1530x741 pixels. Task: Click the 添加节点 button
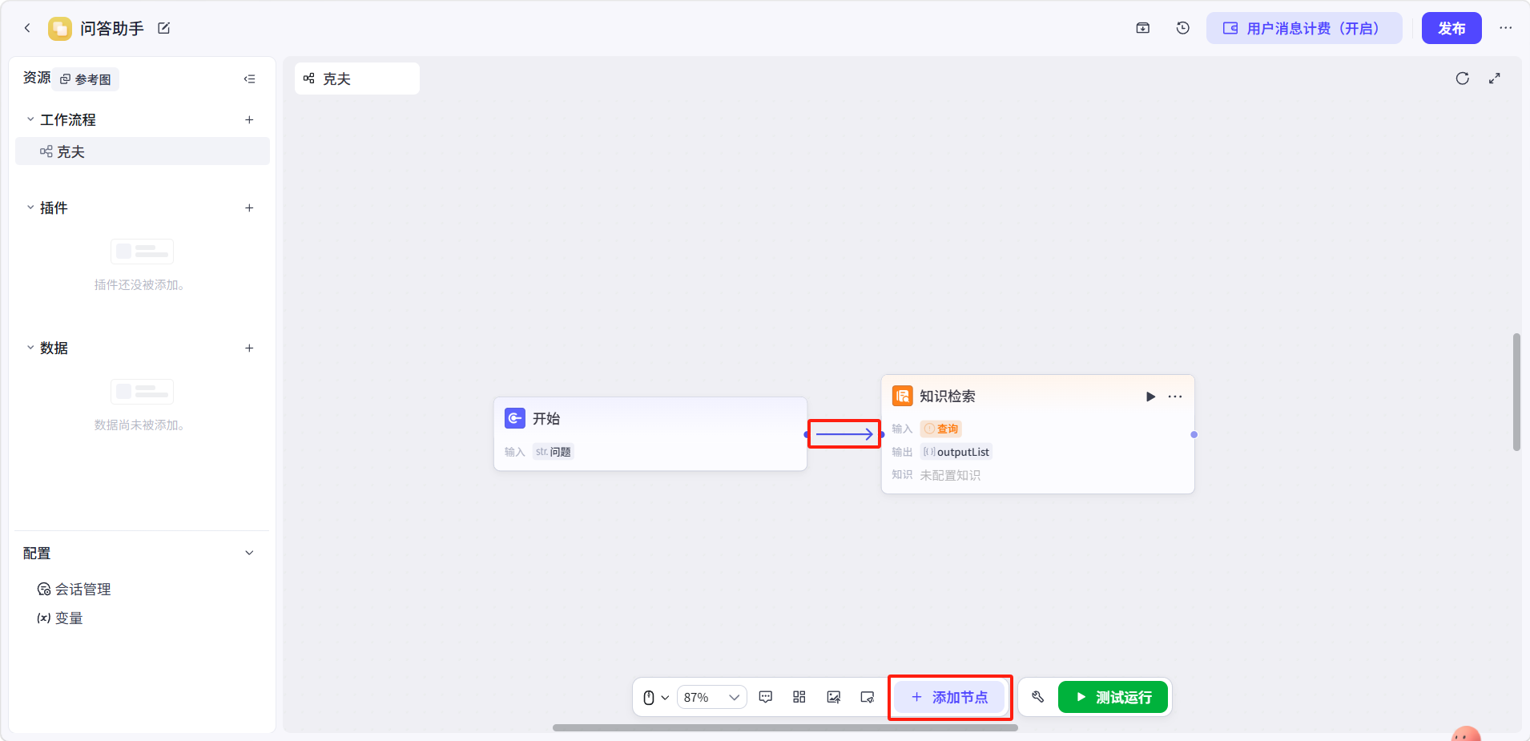click(950, 697)
